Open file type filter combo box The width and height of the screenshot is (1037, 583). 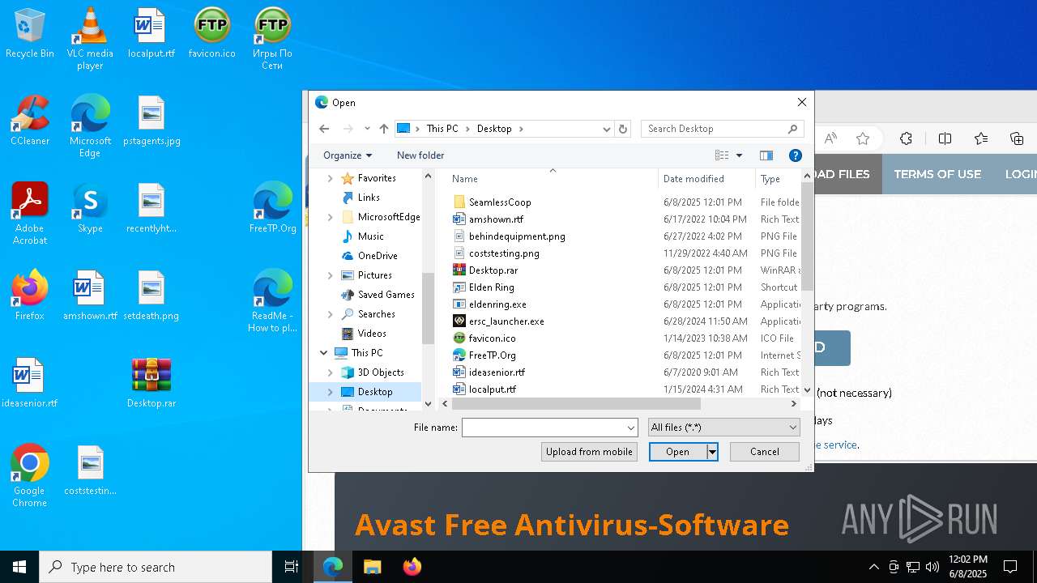(723, 428)
